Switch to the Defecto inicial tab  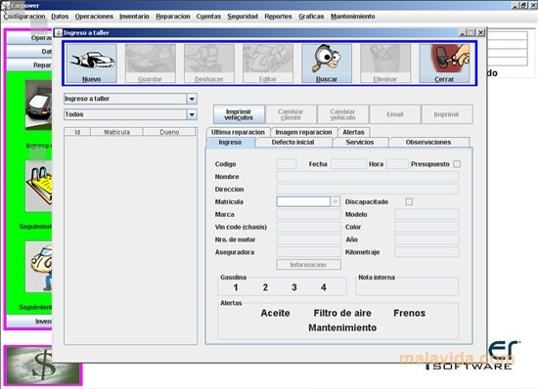293,143
